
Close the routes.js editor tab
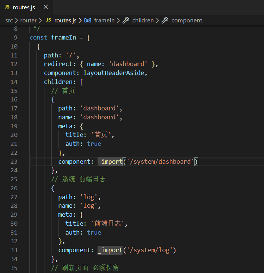click(x=45, y=7)
